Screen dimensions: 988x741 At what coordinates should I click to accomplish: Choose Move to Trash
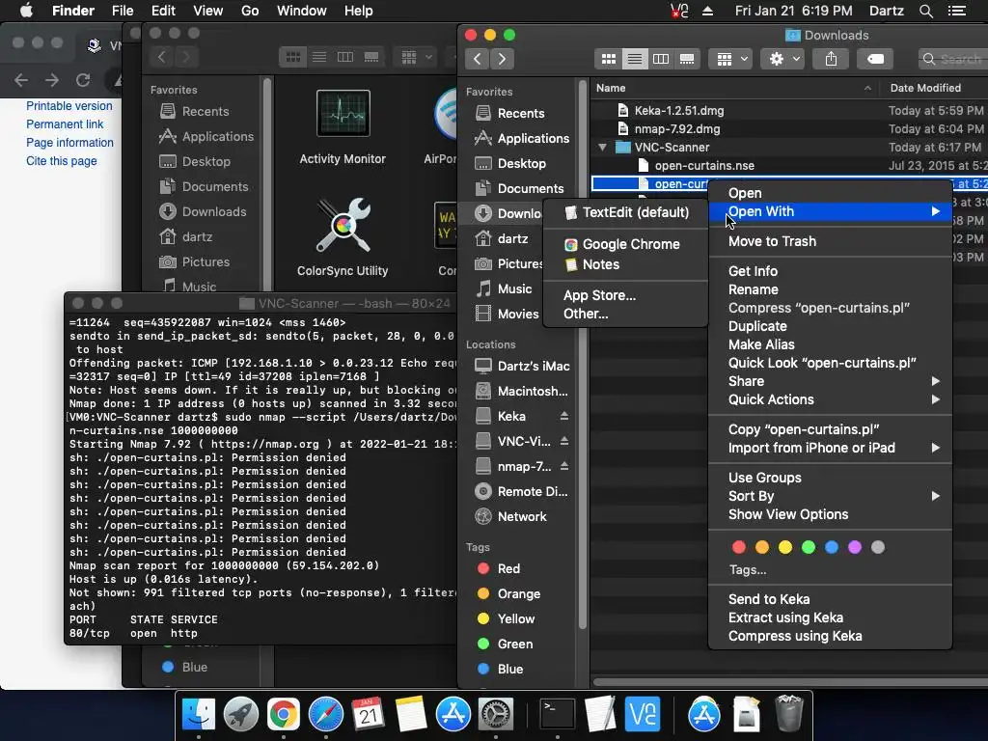(x=830, y=241)
